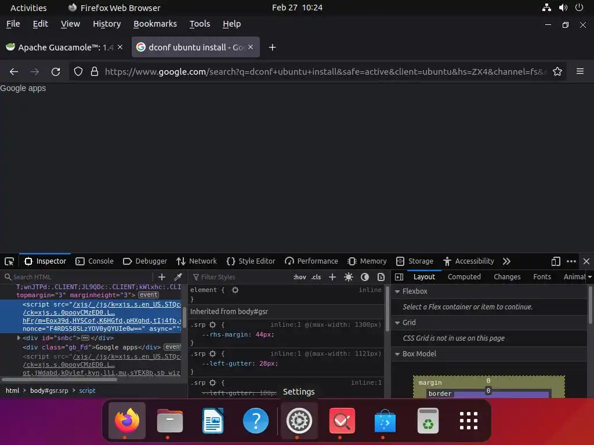Open Settings from the dock
The height and width of the screenshot is (445, 594).
tap(299, 421)
